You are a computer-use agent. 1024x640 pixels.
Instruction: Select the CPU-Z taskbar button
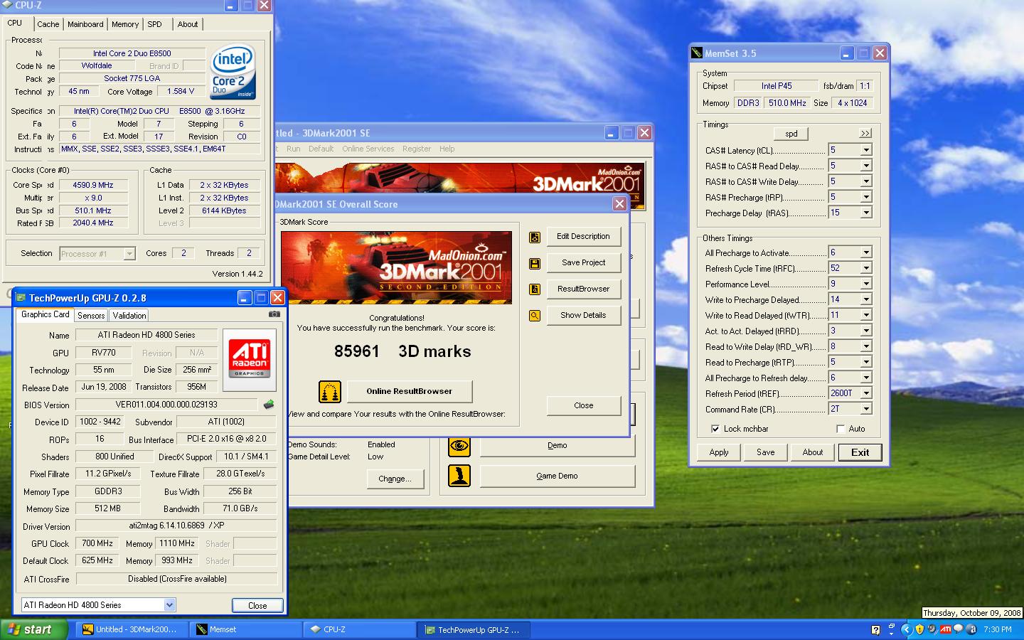click(361, 629)
